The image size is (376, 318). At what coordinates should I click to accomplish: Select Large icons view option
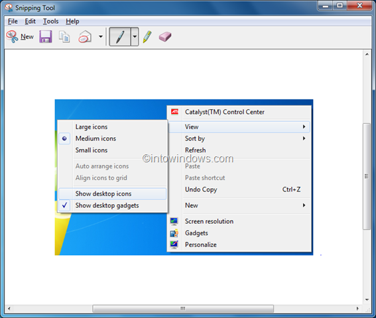(x=113, y=127)
